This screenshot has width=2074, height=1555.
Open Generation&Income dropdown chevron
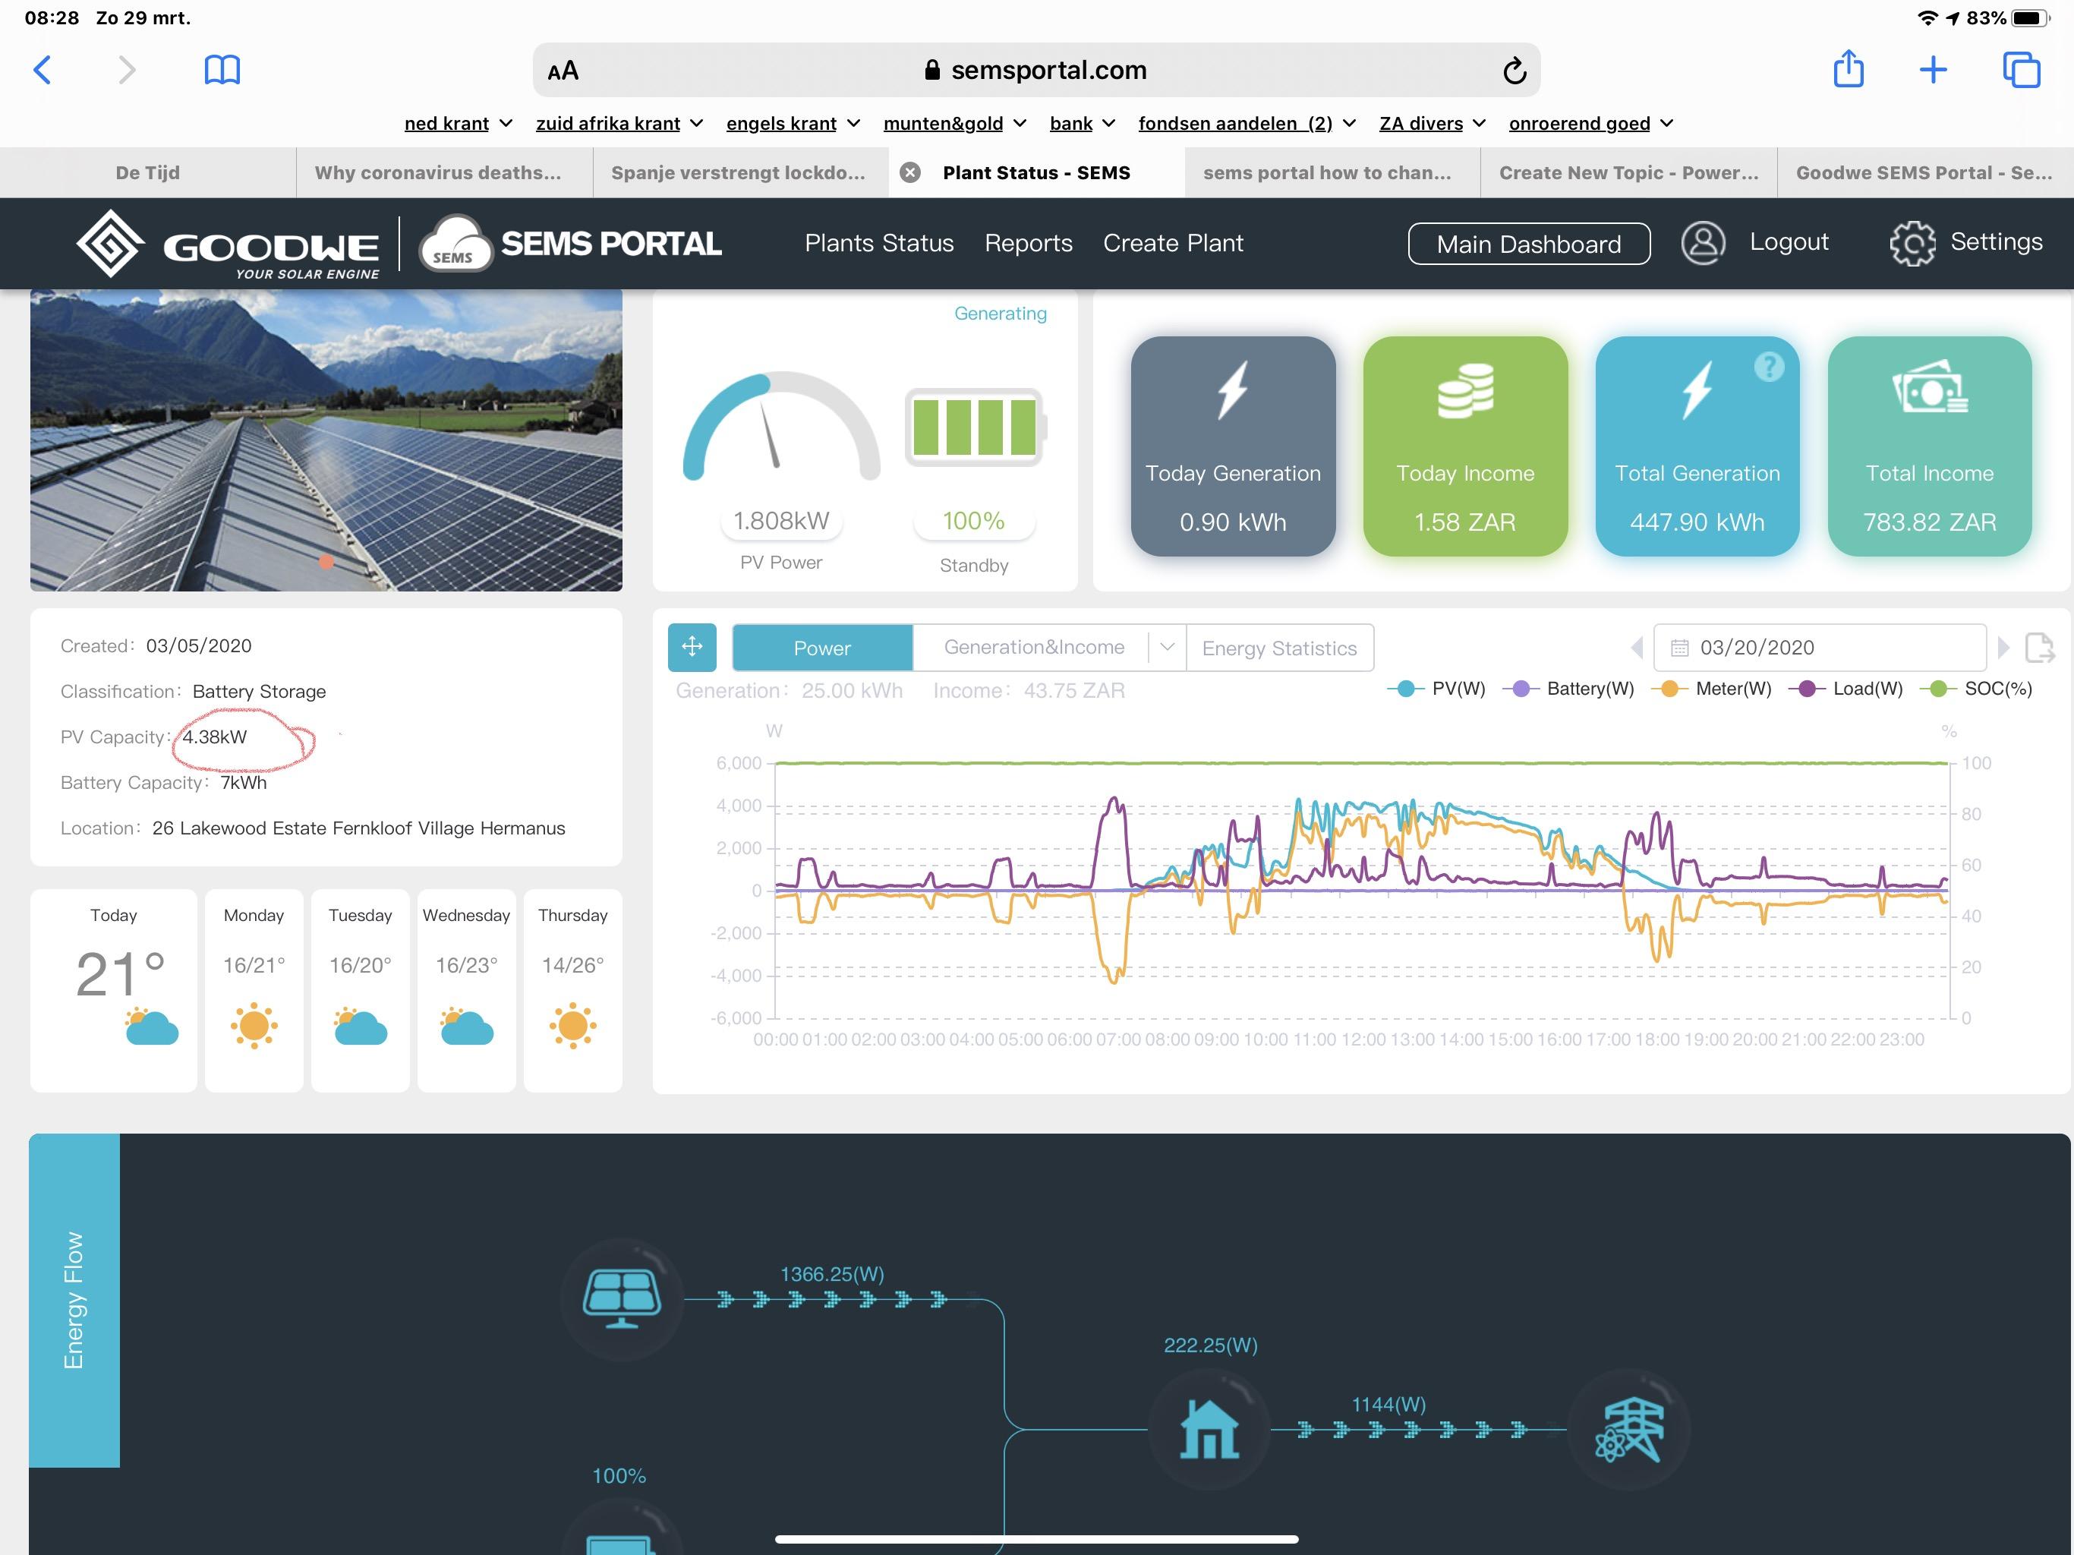1168,647
